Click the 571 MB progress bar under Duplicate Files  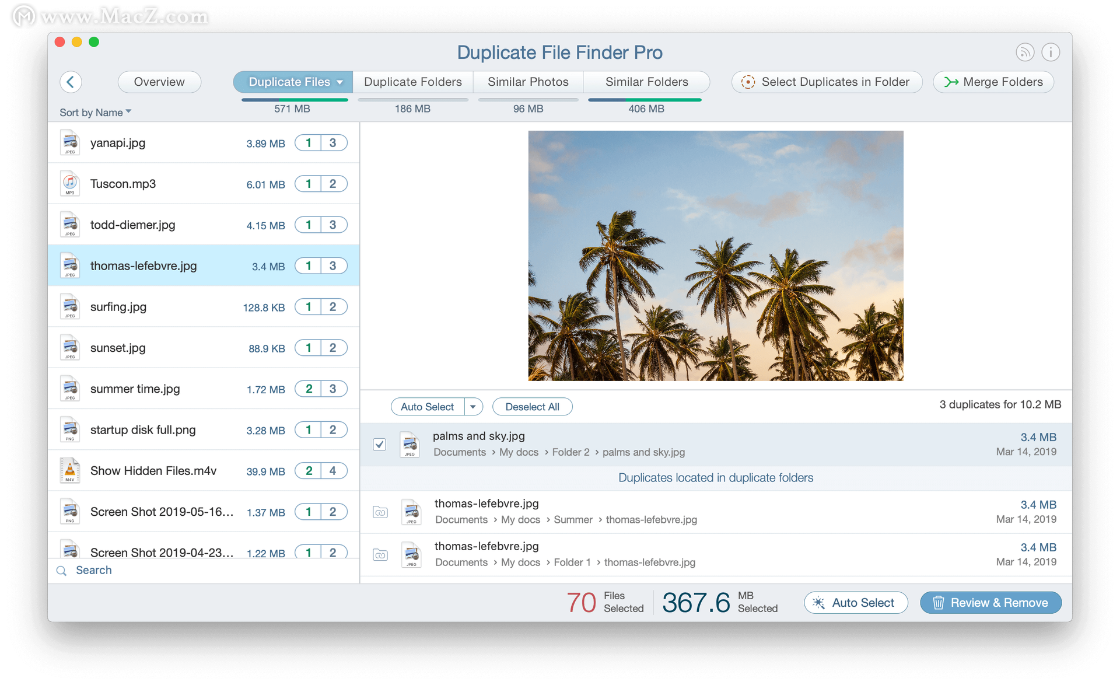pyautogui.click(x=295, y=100)
